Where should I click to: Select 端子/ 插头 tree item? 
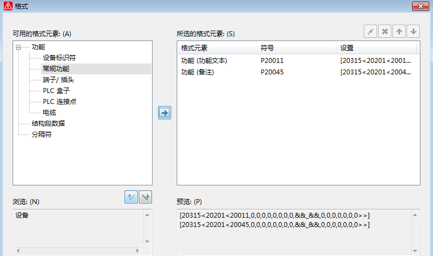click(x=58, y=80)
